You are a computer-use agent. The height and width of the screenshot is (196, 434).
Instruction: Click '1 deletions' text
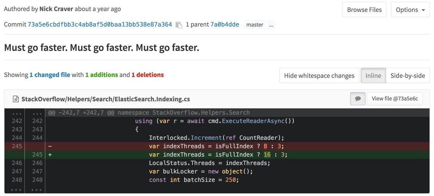point(148,75)
